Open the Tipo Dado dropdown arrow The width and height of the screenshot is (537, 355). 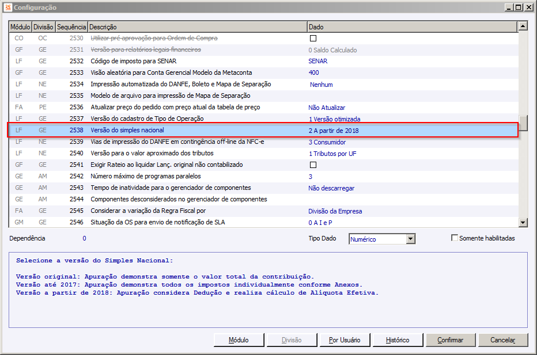pos(411,239)
